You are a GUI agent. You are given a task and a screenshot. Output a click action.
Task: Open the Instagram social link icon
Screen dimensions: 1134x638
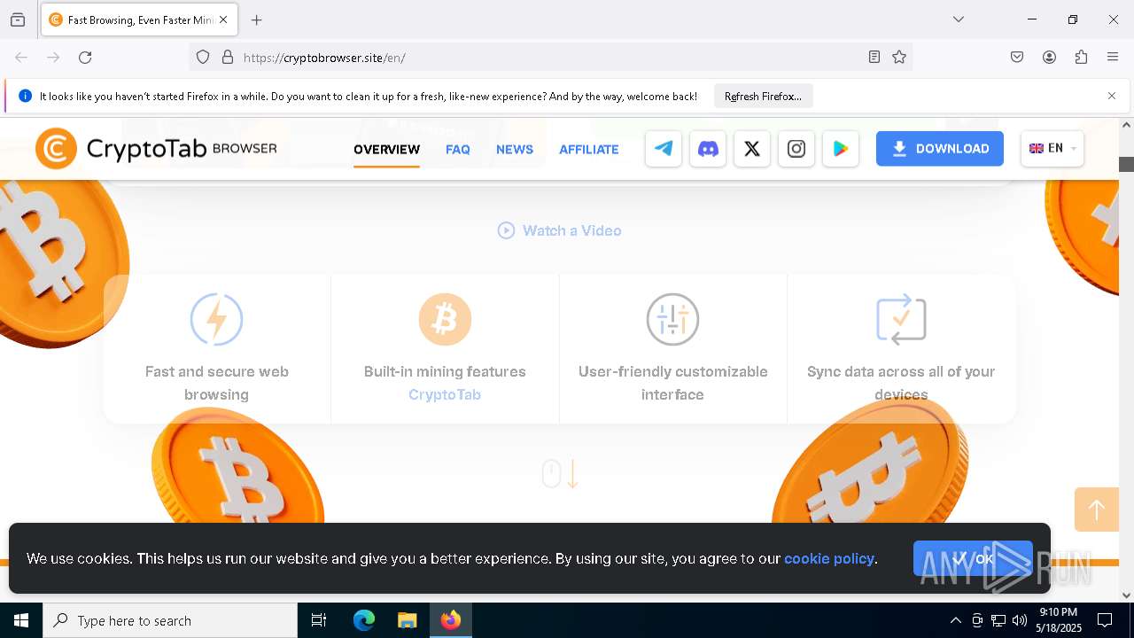pos(796,149)
